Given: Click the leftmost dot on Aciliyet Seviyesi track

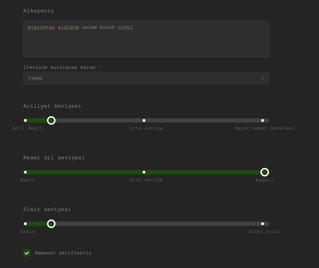Looking at the screenshot, I should click(26, 120).
